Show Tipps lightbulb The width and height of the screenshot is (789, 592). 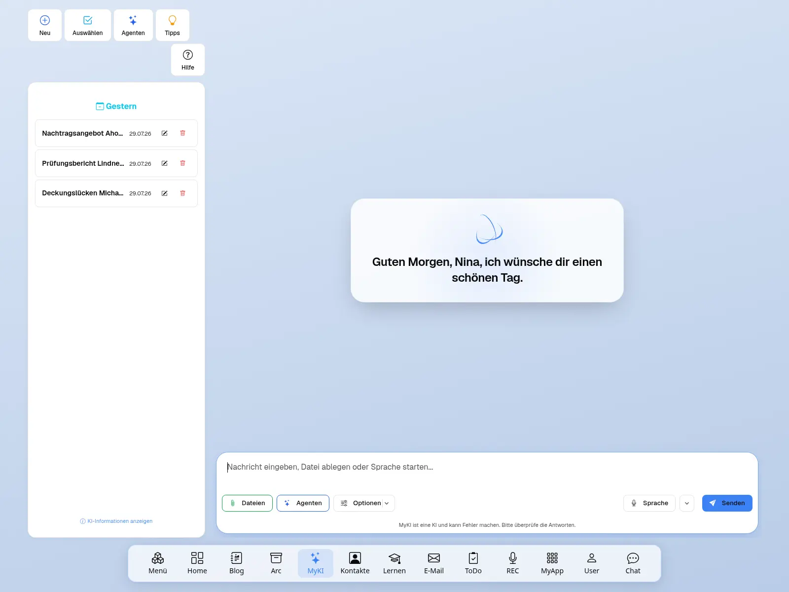[x=173, y=25]
